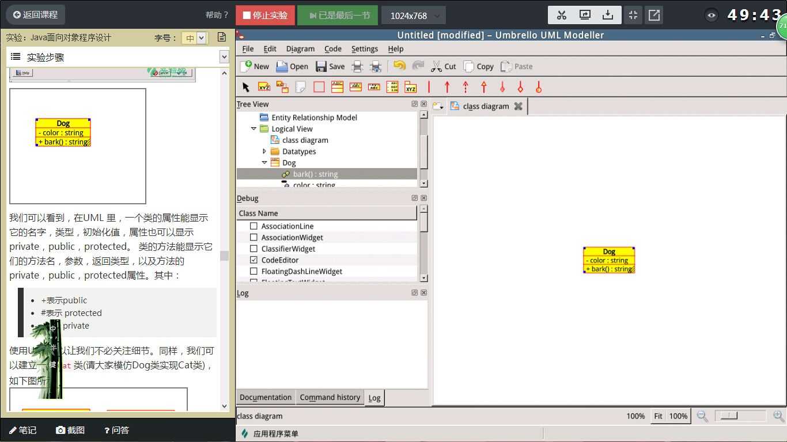787x442 pixels.
Task: Click the 返回课程 button
Action: (x=36, y=15)
